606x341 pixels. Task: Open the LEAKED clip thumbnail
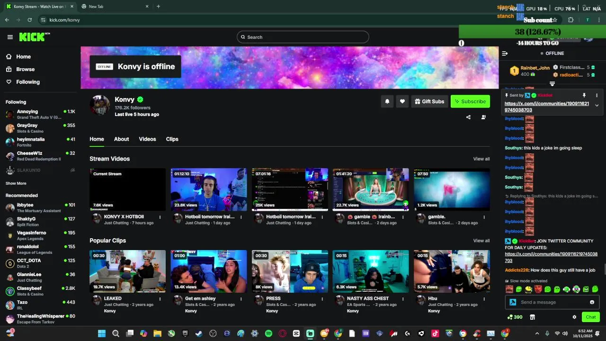(127, 271)
